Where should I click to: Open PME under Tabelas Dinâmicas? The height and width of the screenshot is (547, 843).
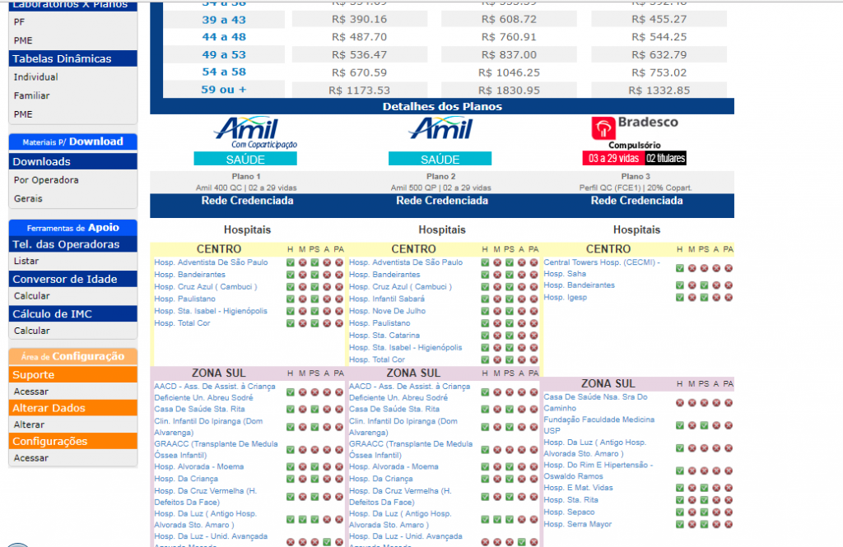point(23,114)
